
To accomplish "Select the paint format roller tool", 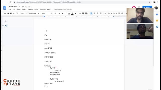I will pyautogui.click(x=17, y=13).
